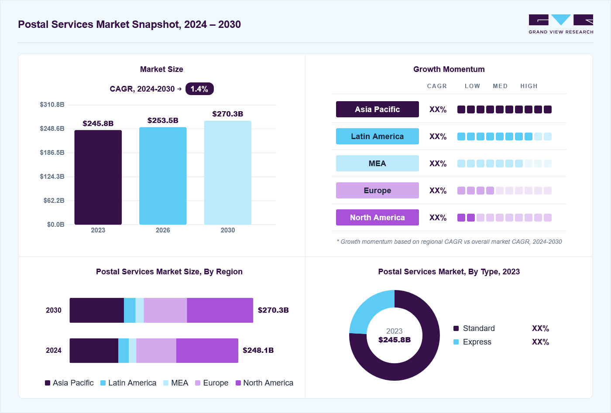Click the $62.2B axis label
The height and width of the screenshot is (413, 611).
coord(54,201)
